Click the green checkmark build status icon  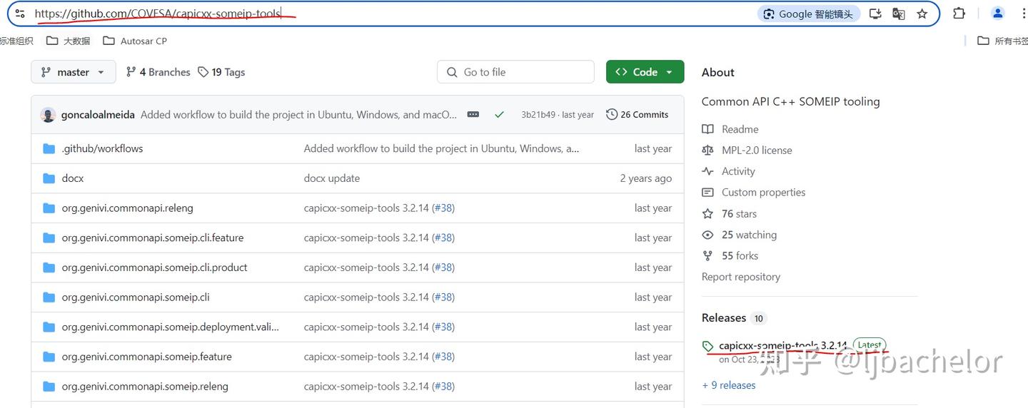coord(499,114)
